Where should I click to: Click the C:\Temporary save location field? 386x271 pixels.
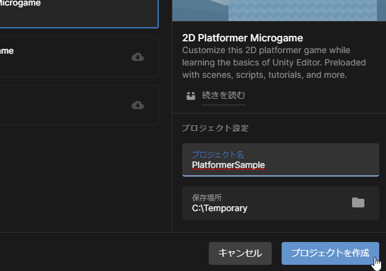pyautogui.click(x=280, y=203)
